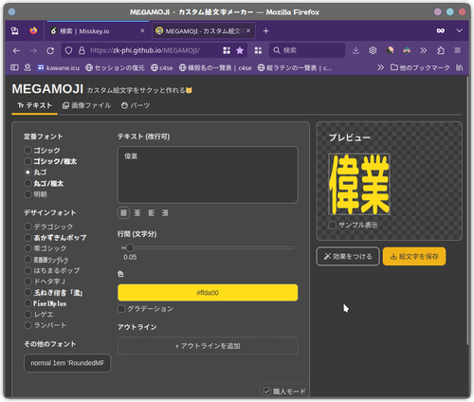Click the pinned Firefox logo tab

pos(33,30)
